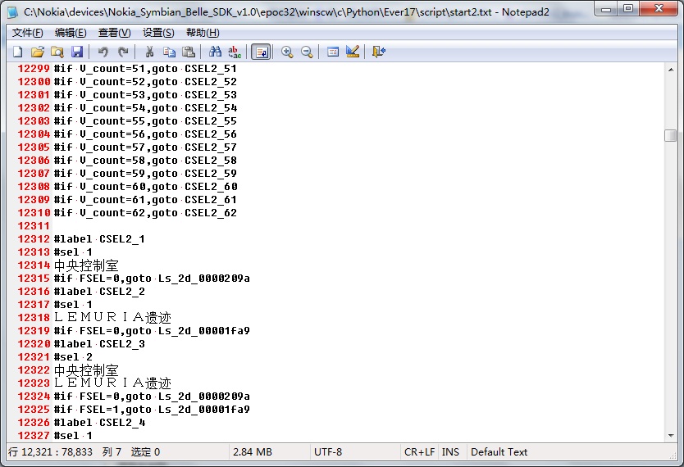Viewport: 684px width, 467px height.
Task: Click the Notepad2 title bar app icon
Action: pos(13,11)
